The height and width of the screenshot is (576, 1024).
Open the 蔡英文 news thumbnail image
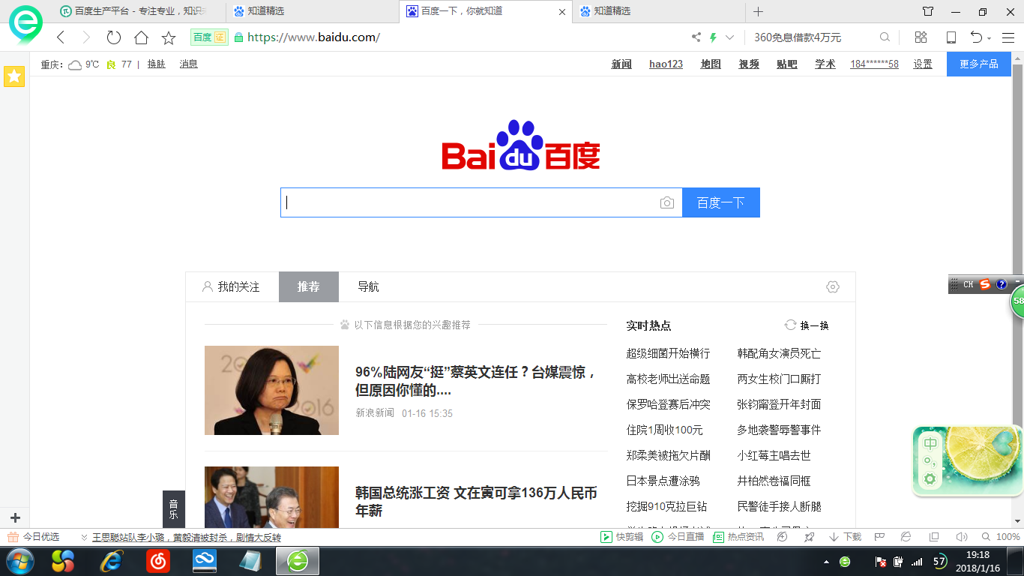(271, 390)
